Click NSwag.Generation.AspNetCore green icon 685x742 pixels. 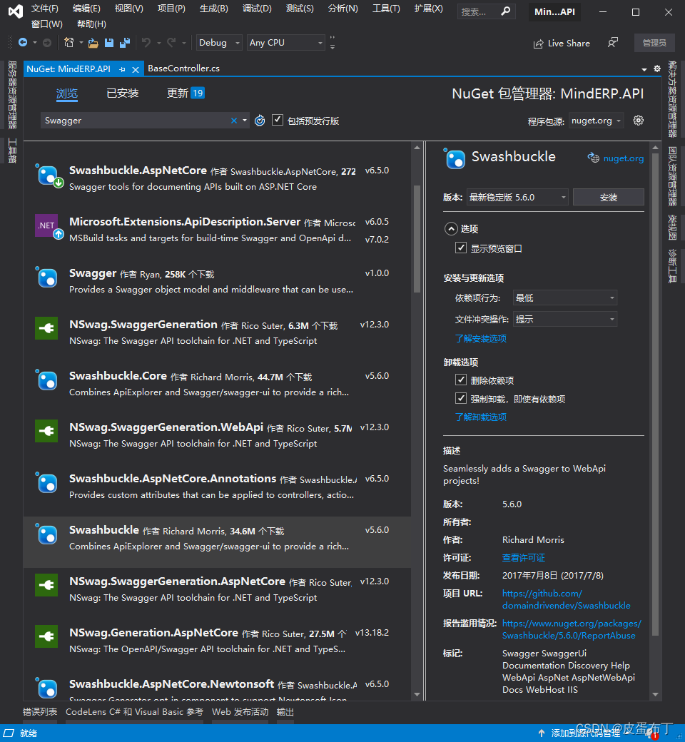46,636
